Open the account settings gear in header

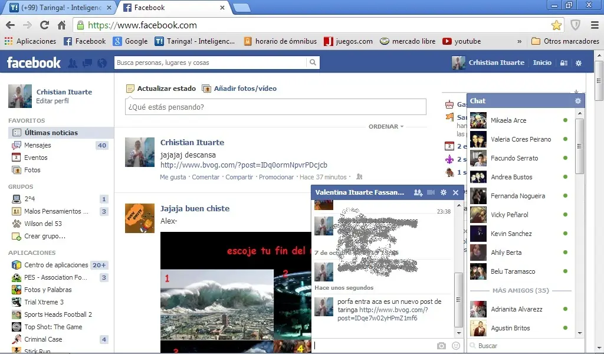(579, 63)
